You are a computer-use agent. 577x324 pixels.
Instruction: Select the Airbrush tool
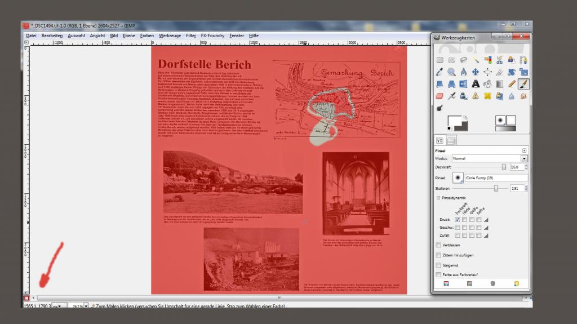[451, 96]
